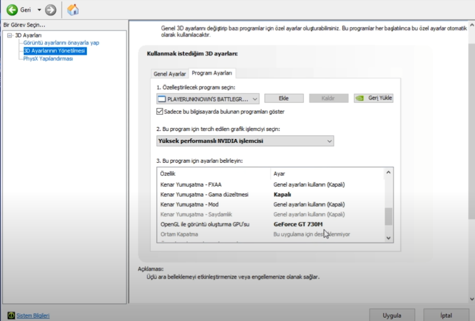Click the Kapalı value for Gama düzeltmesi
The image size is (475, 321).
coord(282,194)
